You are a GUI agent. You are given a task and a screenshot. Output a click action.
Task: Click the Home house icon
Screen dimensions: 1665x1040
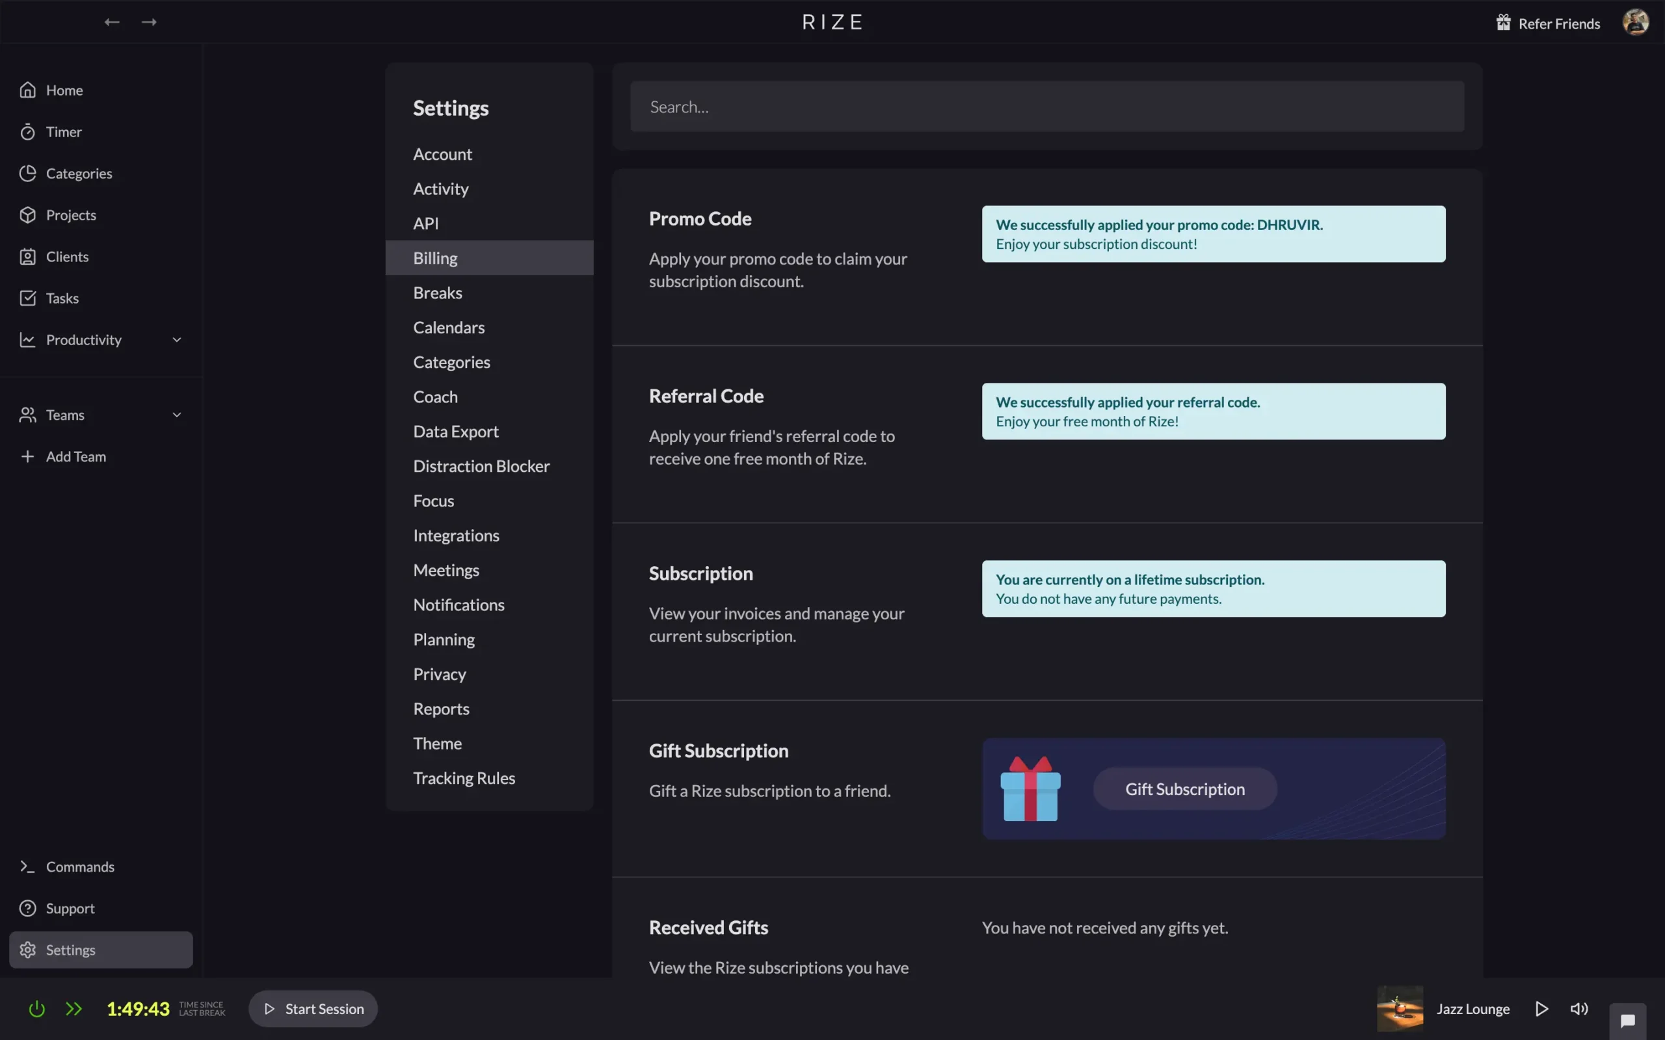(27, 90)
